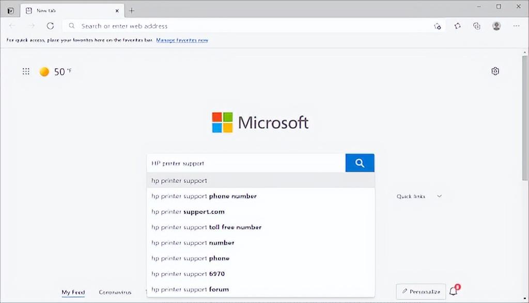529x303 pixels.
Task: Click the page vertical scrollbar thumb
Action: [525, 118]
